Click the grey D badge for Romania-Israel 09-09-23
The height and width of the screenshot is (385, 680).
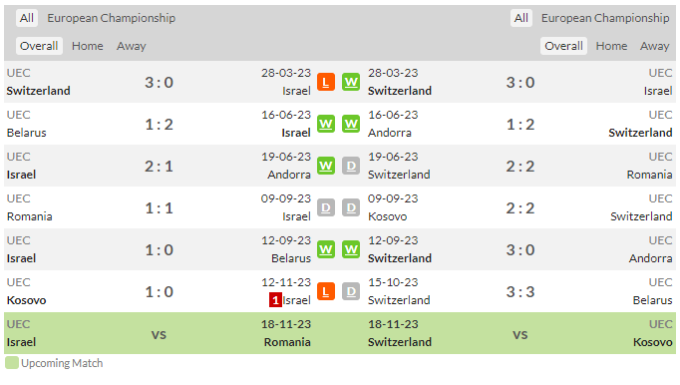point(326,207)
